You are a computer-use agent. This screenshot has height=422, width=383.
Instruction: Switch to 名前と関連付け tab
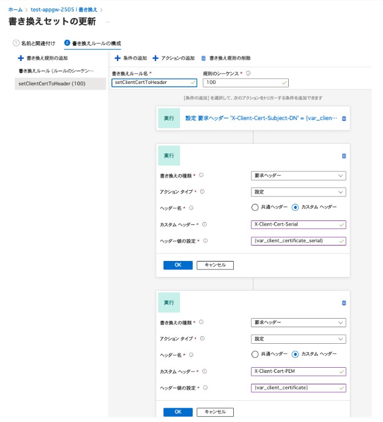(34, 43)
